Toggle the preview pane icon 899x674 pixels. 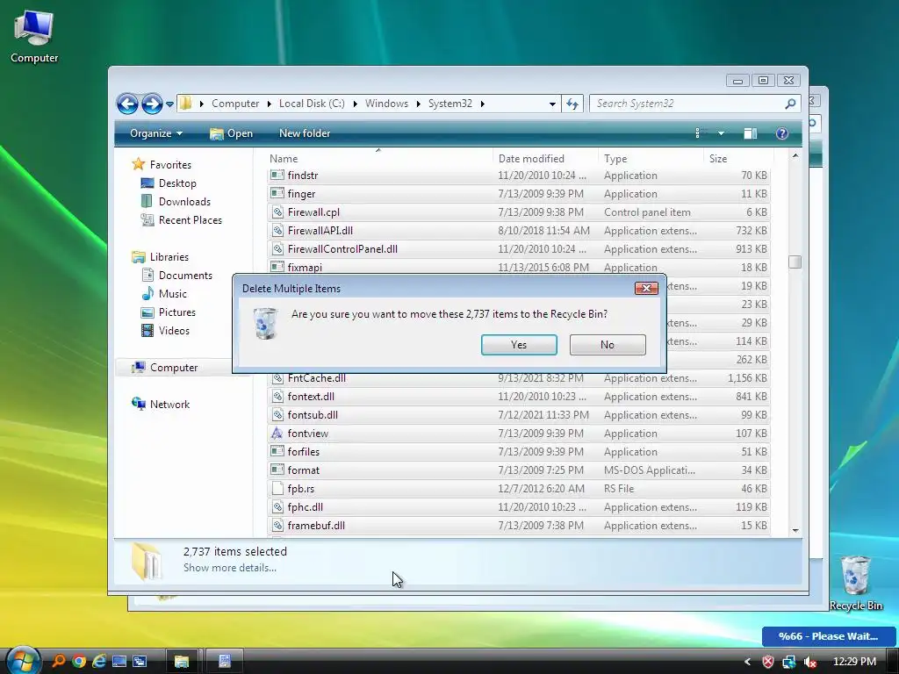pos(750,133)
